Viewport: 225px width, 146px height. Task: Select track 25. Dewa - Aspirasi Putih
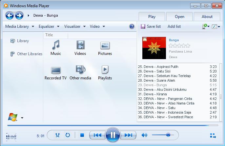[x=177, y=67]
